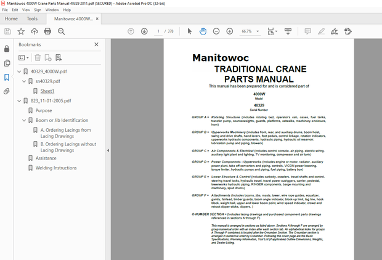The image size is (382, 260).
Task: Star this file as favorite
Action: click(x=21, y=31)
